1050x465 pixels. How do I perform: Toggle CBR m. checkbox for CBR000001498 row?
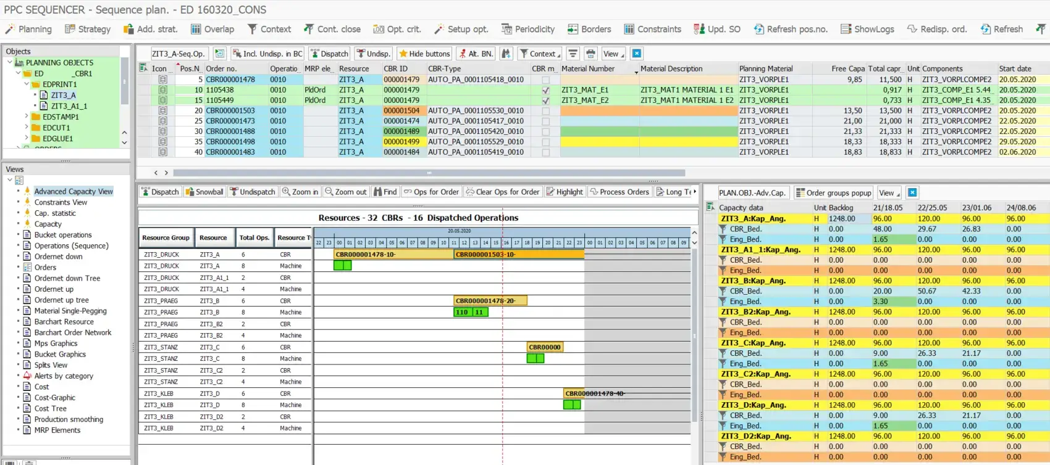tap(545, 142)
